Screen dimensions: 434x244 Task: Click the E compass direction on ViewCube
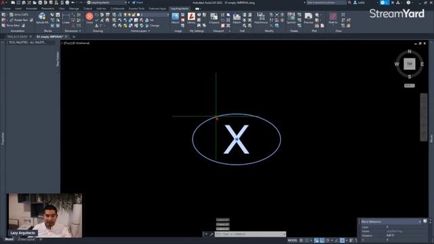422,64
